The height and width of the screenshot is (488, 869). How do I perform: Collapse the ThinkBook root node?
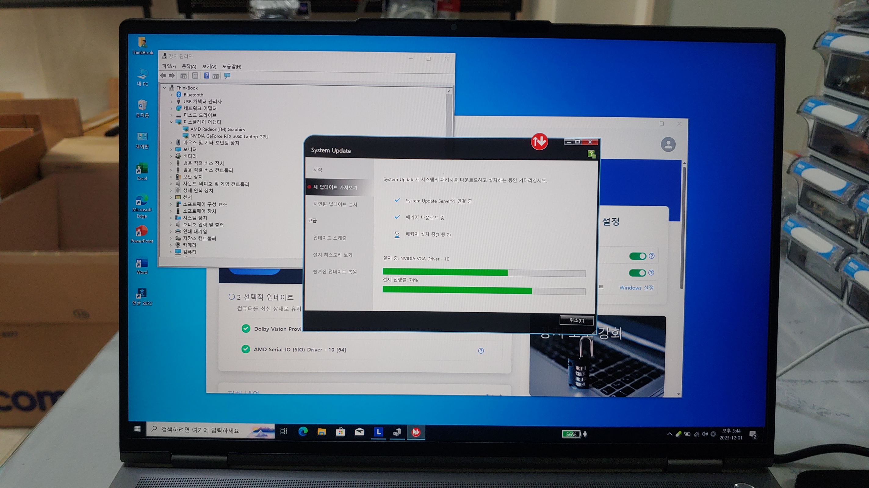(165, 88)
